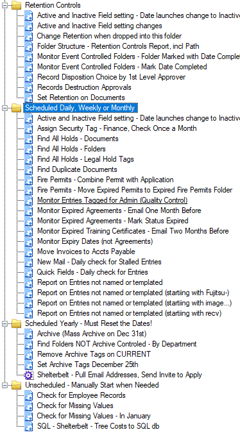Select New Mail - Daily check for Stalled Entries
Image resolution: width=240 pixels, height=437 pixels.
click(x=99, y=262)
